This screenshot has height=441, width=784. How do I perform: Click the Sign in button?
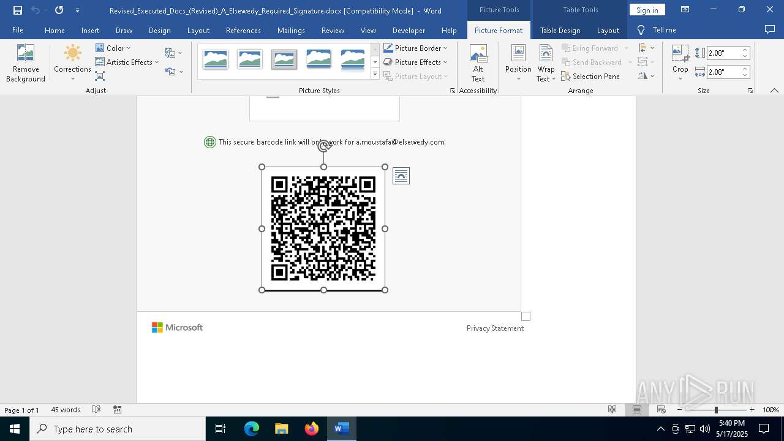[x=647, y=10]
